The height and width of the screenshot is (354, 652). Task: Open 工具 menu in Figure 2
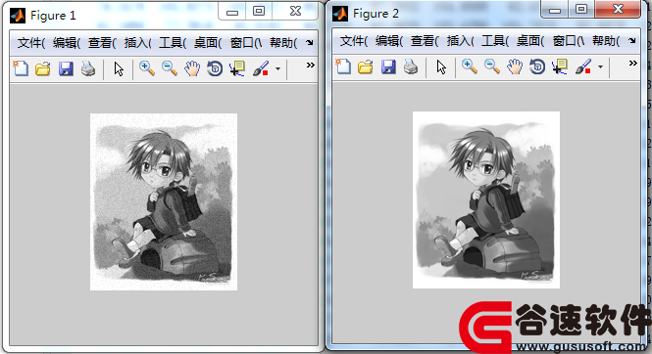pyautogui.click(x=495, y=41)
